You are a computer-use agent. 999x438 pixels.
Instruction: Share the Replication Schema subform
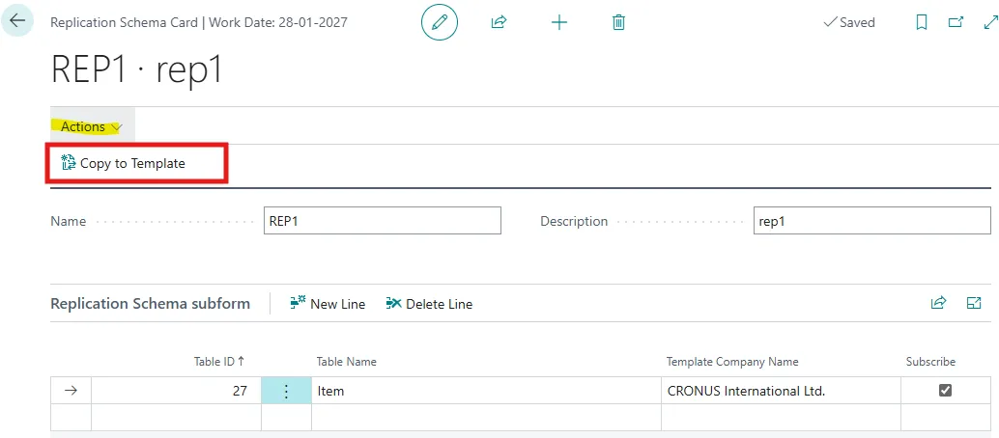[938, 303]
